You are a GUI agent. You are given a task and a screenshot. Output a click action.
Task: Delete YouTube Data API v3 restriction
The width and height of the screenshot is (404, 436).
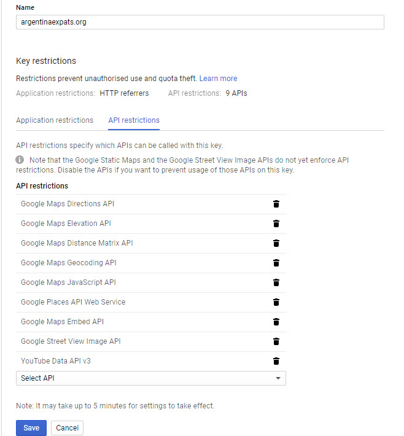276,361
